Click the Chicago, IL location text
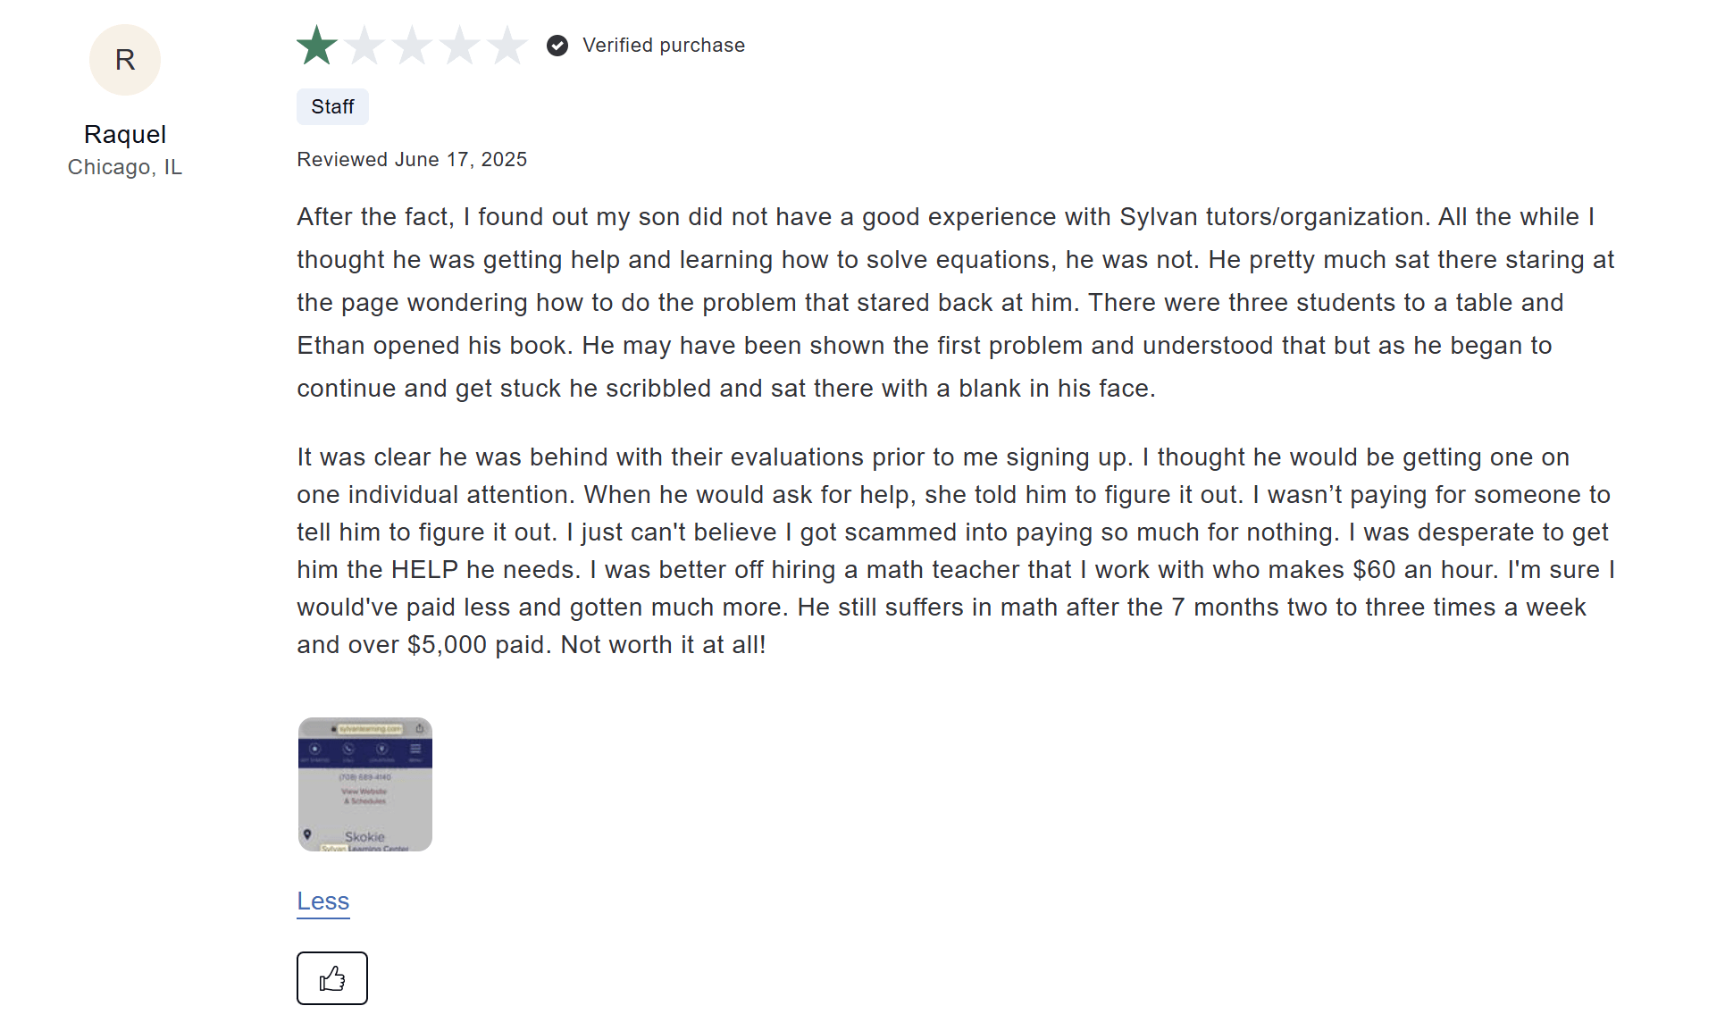Viewport: 1725px width, 1031px height. click(x=124, y=166)
